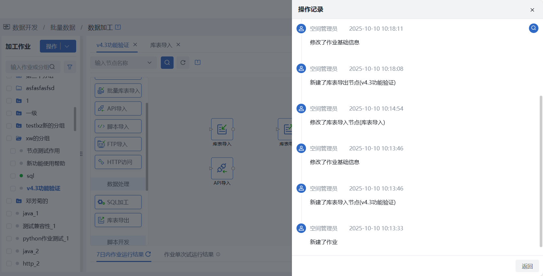Switch to the 库表导入 tab

[x=161, y=45]
